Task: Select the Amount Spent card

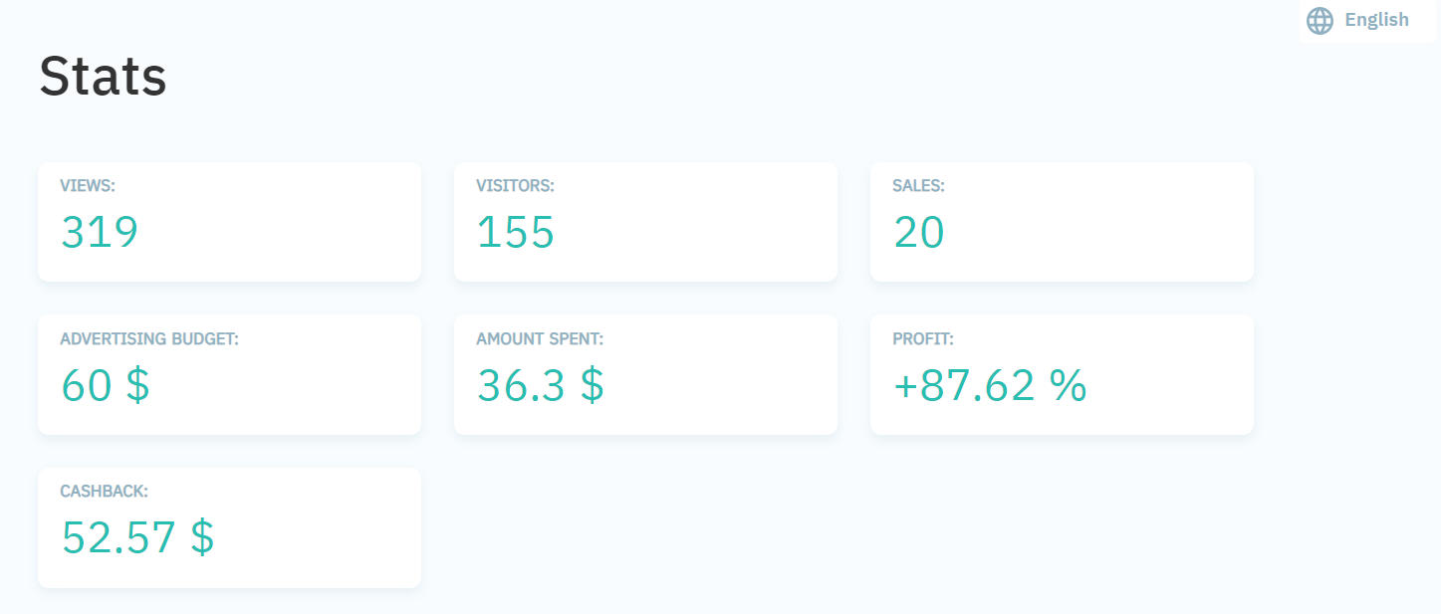Action: point(645,375)
